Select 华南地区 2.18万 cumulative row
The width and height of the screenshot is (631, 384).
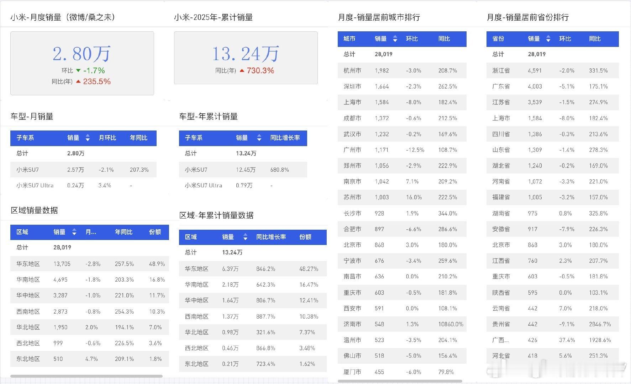point(253,284)
